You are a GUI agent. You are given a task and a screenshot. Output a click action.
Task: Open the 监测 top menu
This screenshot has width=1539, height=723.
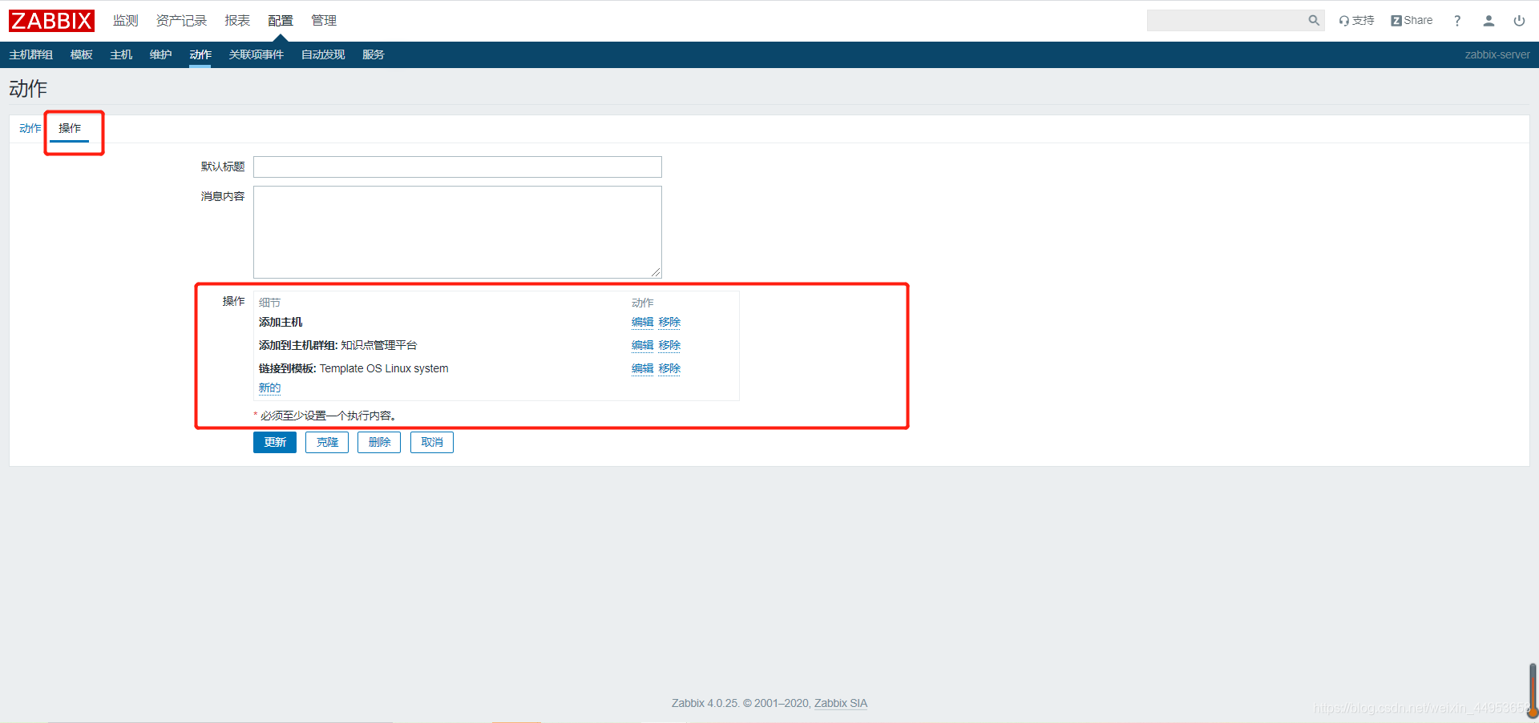pyautogui.click(x=126, y=21)
